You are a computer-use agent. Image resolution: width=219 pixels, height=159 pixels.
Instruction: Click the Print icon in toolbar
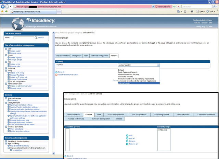point(192,11)
